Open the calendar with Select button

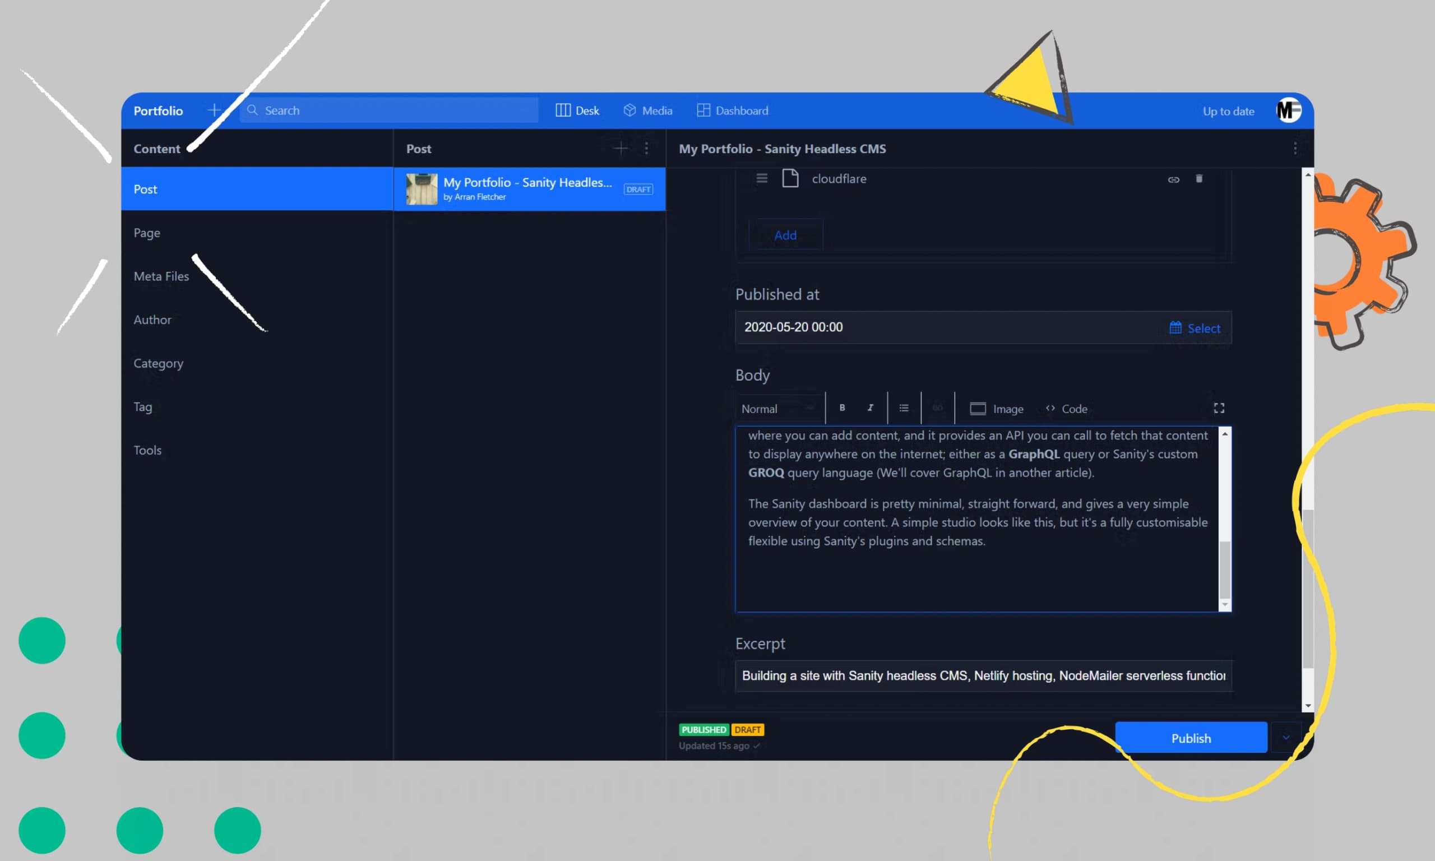(x=1195, y=328)
